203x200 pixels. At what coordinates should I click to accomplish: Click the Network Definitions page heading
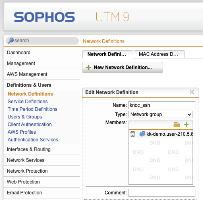104,41
